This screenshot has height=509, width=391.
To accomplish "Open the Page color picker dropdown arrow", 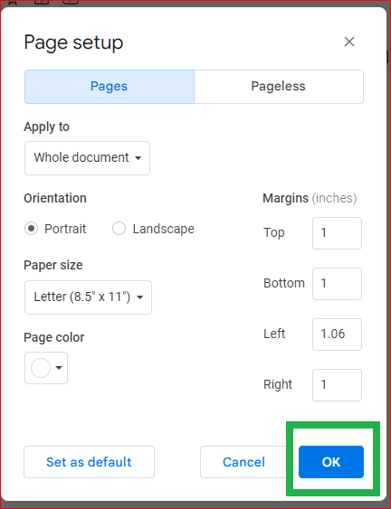I will click(x=59, y=368).
